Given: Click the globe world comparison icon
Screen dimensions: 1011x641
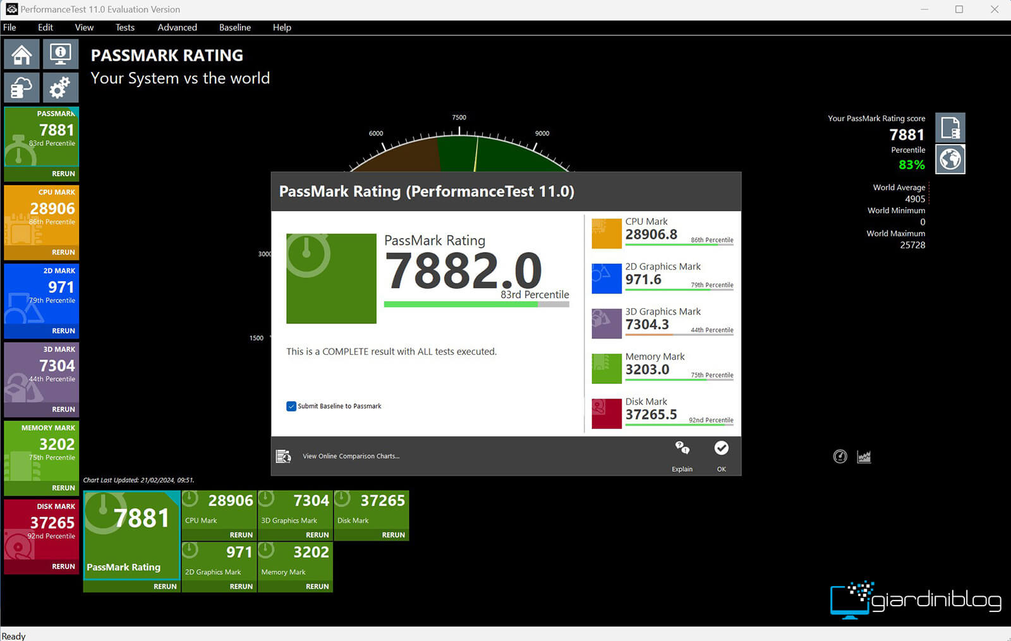Looking at the screenshot, I should click(x=950, y=159).
